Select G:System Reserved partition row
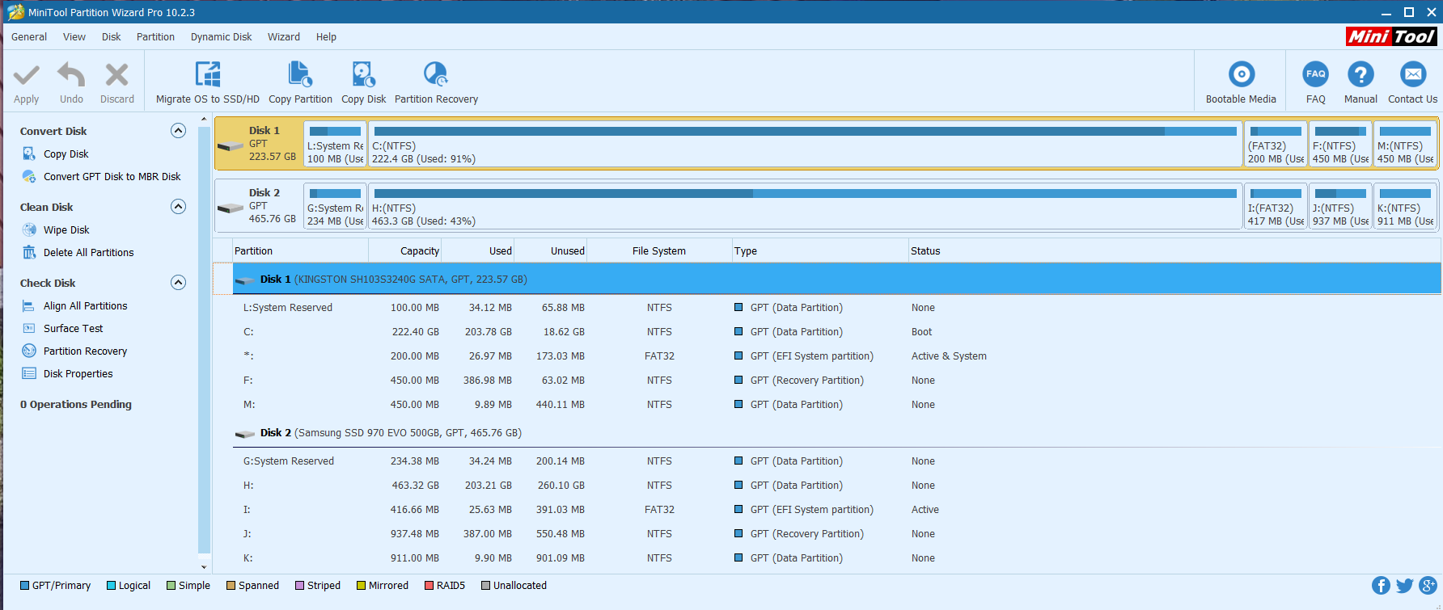Image resolution: width=1443 pixels, height=610 pixels. click(836, 461)
